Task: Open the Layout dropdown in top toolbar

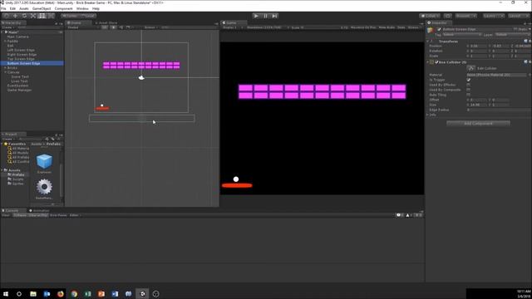Action: [519, 16]
